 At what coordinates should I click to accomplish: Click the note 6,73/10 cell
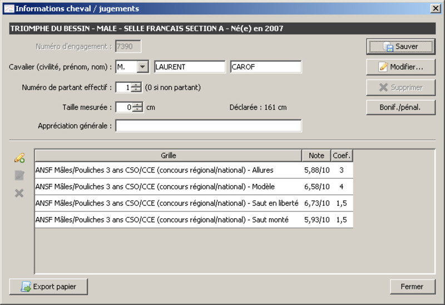click(x=317, y=203)
